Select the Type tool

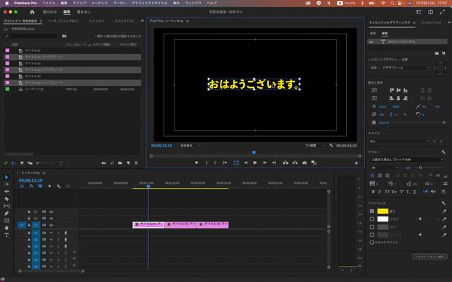pyautogui.click(x=7, y=235)
